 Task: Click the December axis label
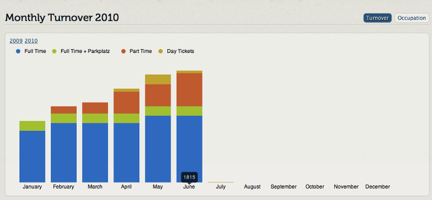pyautogui.click(x=377, y=187)
